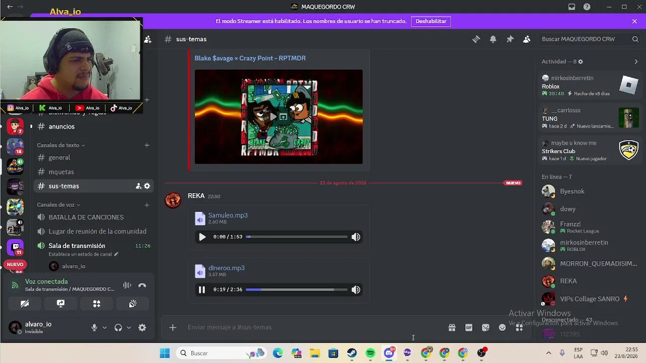Viewport: 646px width, 363px height.
Task: Mute volume of dlneroo.mp3 player
Action: point(356,290)
